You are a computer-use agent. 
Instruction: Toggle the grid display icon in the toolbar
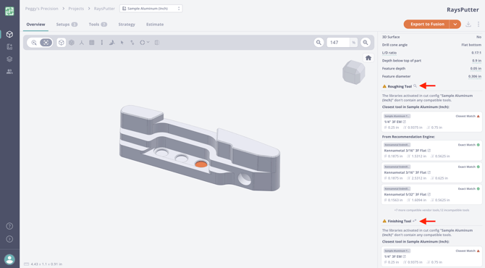pyautogui.click(x=91, y=43)
